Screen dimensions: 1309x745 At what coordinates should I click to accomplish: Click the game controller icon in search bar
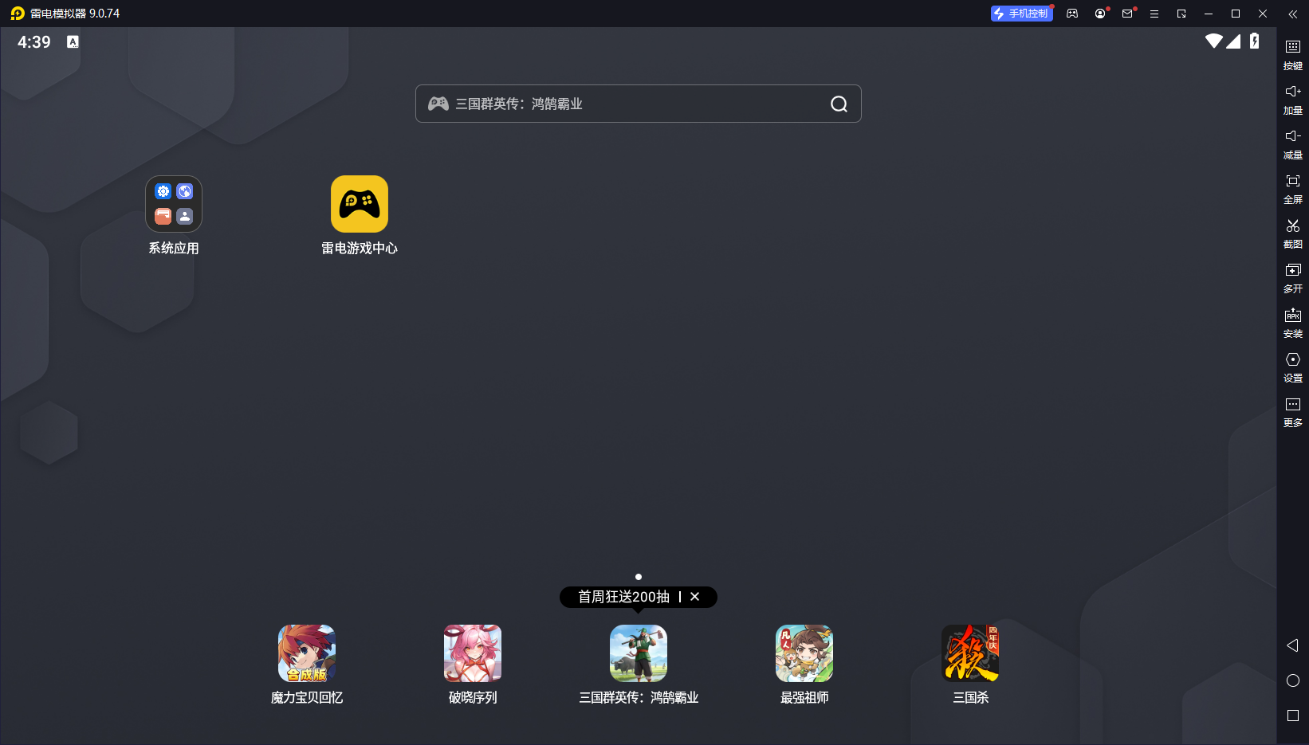(438, 104)
